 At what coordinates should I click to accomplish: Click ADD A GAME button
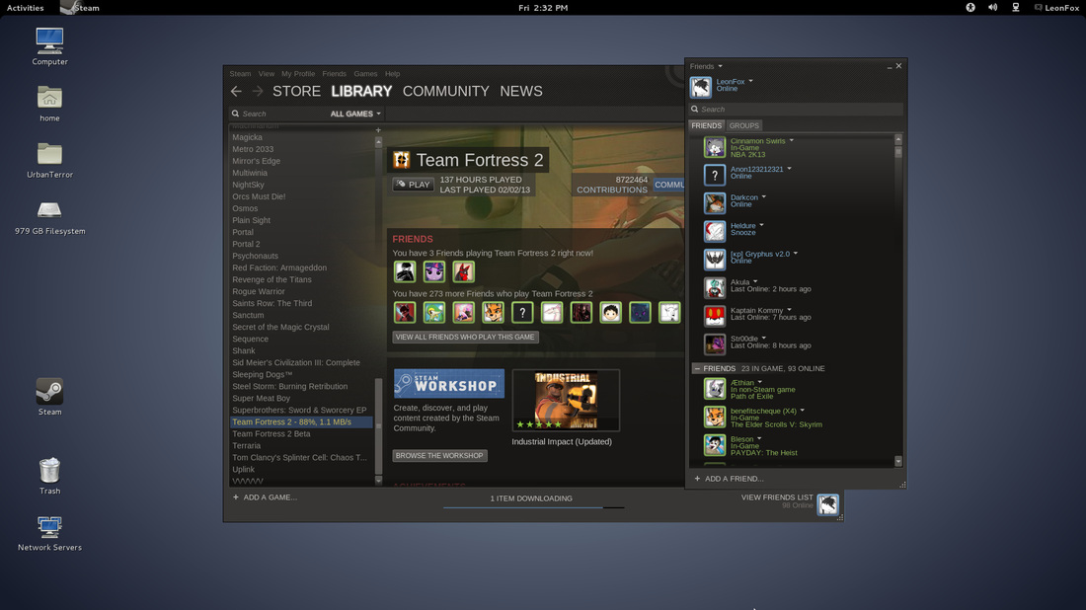[266, 497]
